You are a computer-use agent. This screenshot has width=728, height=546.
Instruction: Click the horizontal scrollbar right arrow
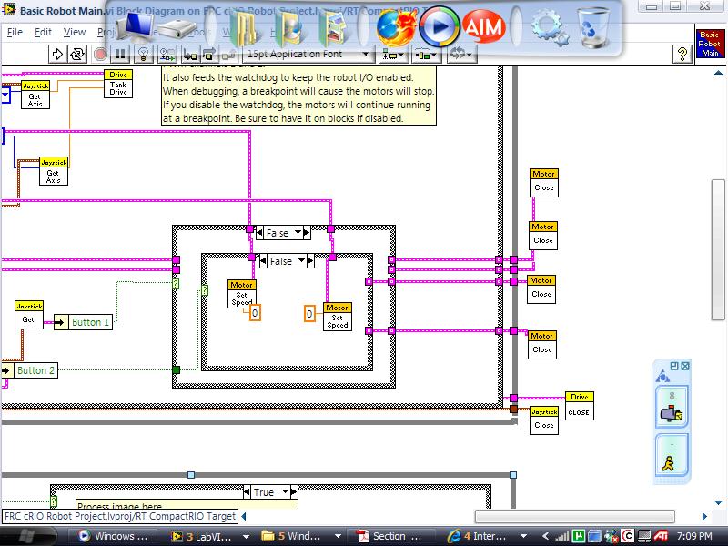[704, 516]
